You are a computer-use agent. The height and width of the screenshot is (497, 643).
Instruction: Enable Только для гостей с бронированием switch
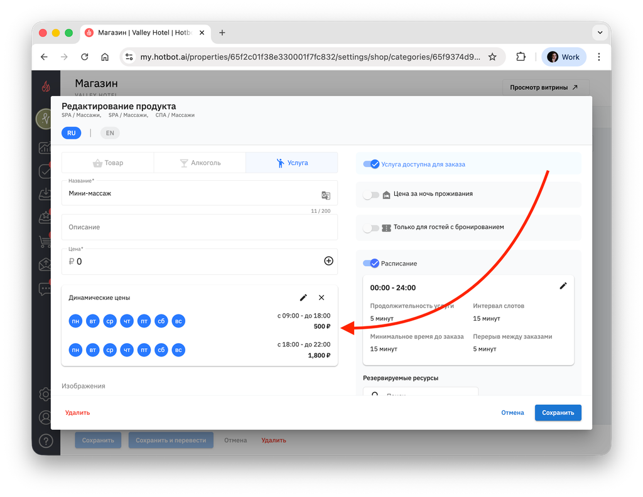(x=371, y=228)
